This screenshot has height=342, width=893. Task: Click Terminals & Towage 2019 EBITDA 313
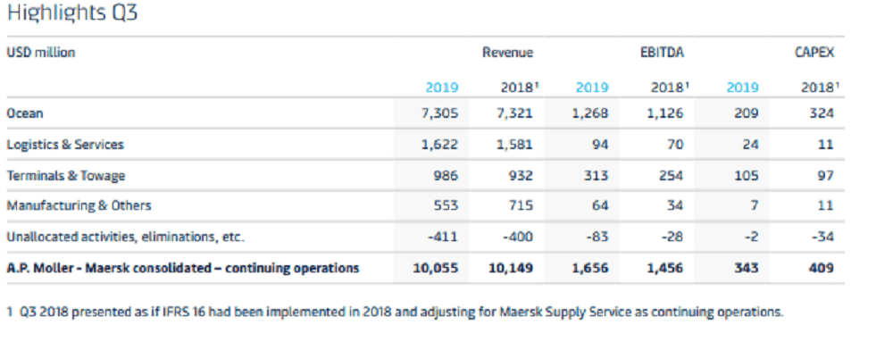(597, 176)
